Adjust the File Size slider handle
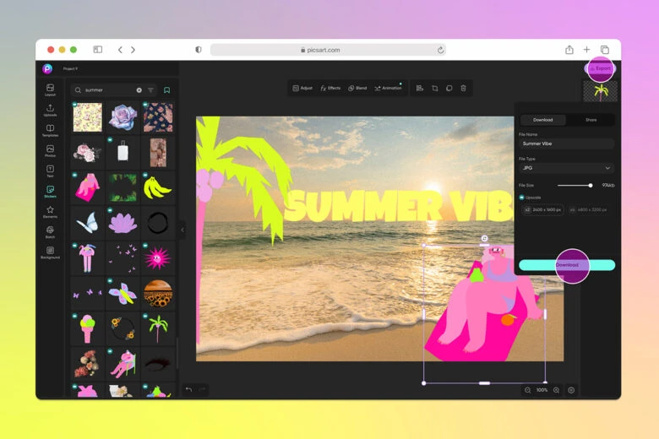 pyautogui.click(x=590, y=185)
